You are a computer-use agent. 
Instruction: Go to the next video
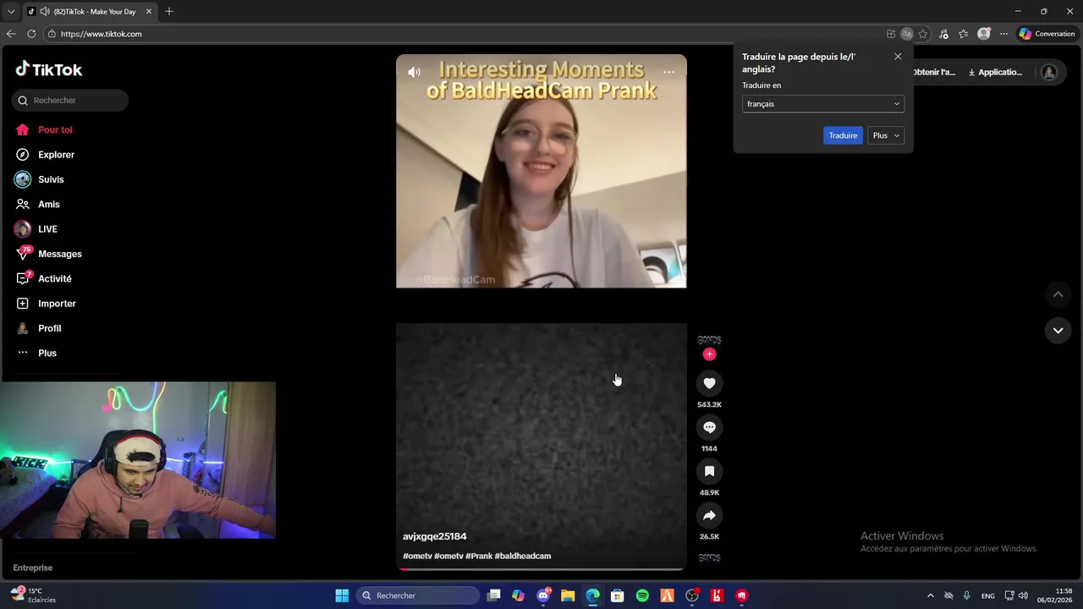tap(1058, 330)
